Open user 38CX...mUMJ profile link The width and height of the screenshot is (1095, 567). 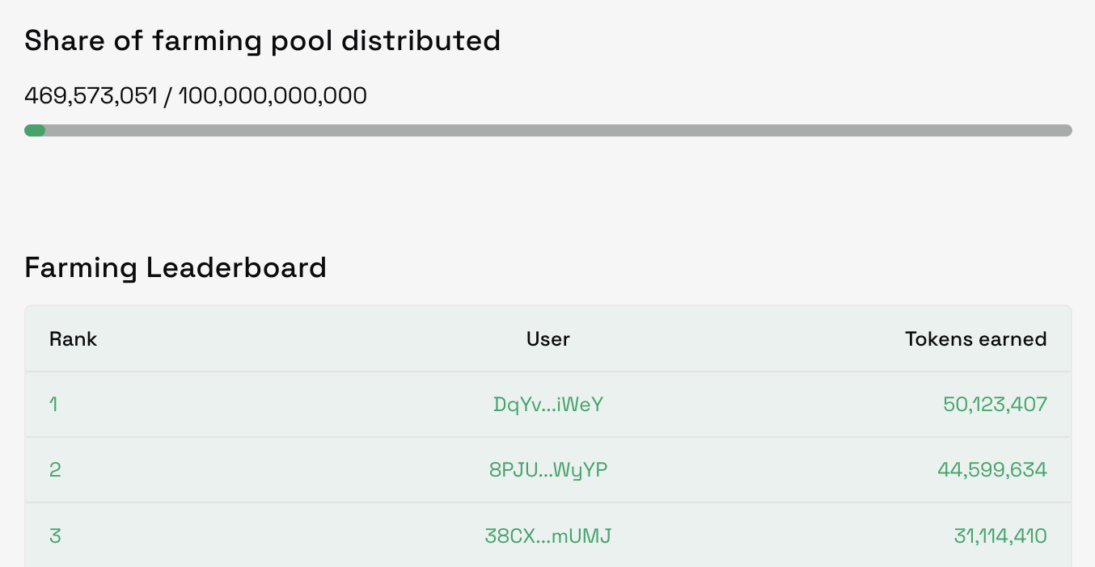point(548,535)
